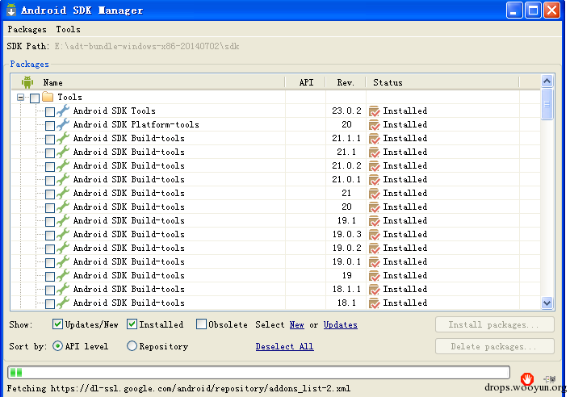Viewport: 570px width, 397px height.
Task: Check Build-tools 21.1.1 checkbox
Action: click(x=50, y=139)
